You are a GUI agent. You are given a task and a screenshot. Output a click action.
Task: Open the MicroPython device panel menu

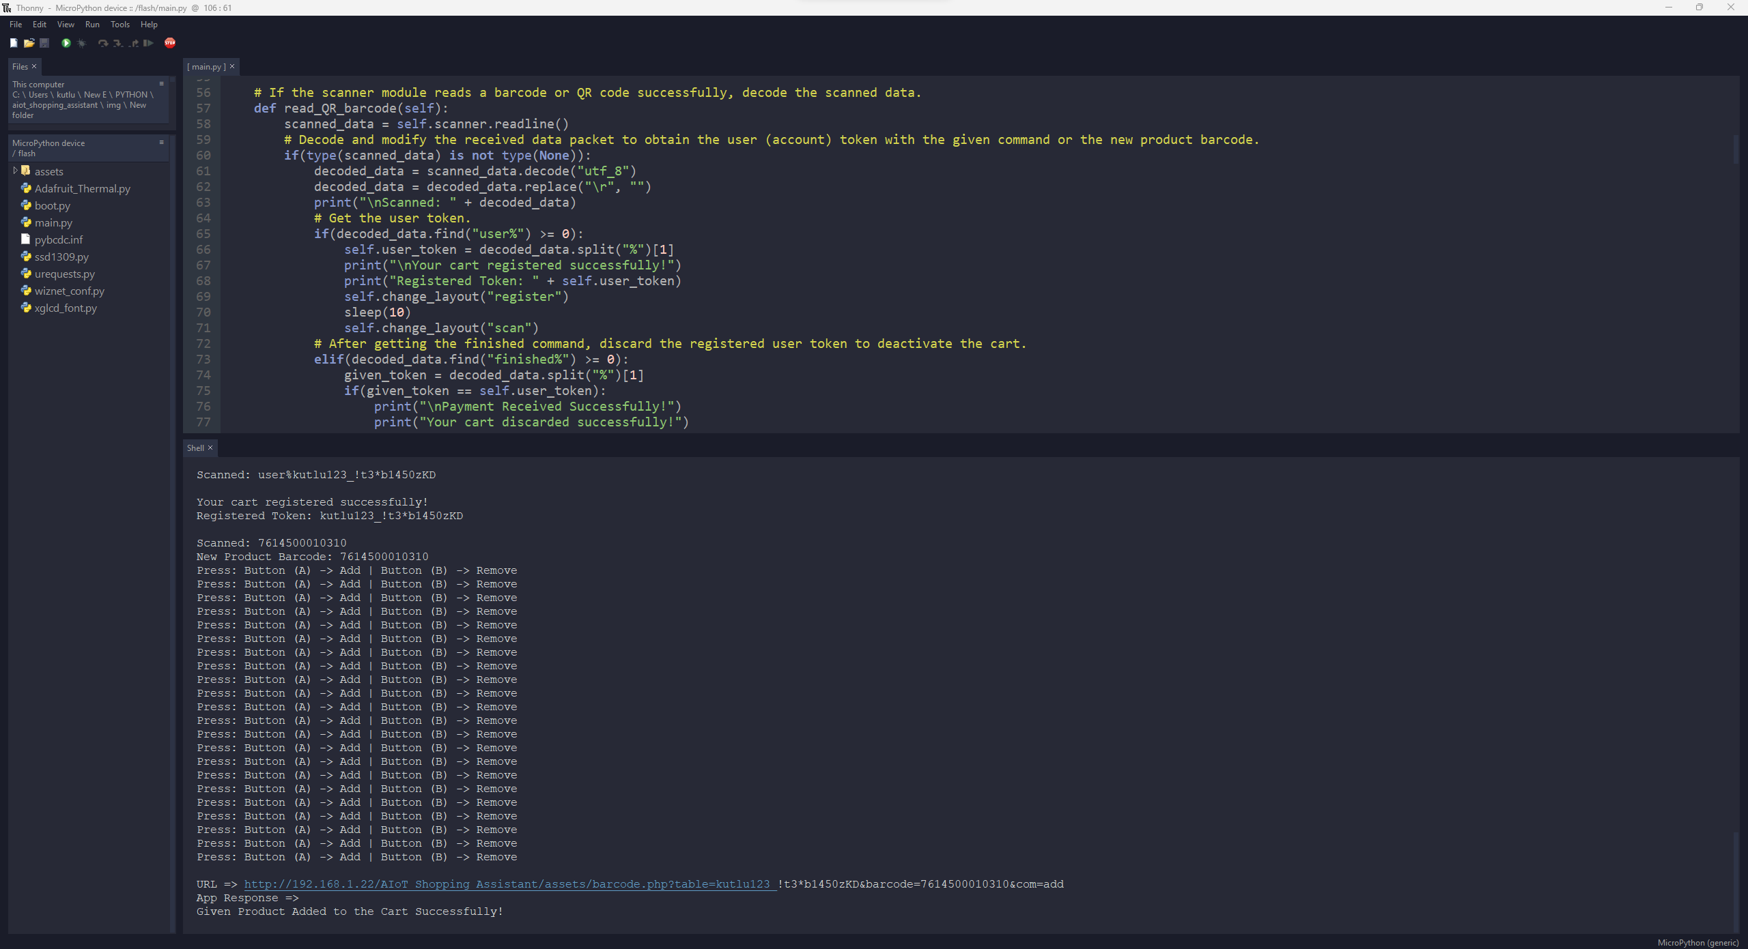162,143
